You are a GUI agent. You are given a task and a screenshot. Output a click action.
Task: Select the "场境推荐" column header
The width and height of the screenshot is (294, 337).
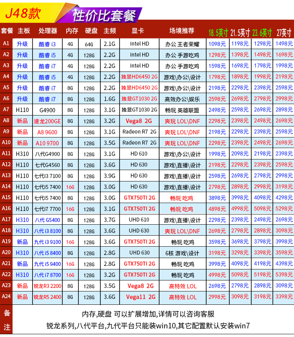[182, 31]
